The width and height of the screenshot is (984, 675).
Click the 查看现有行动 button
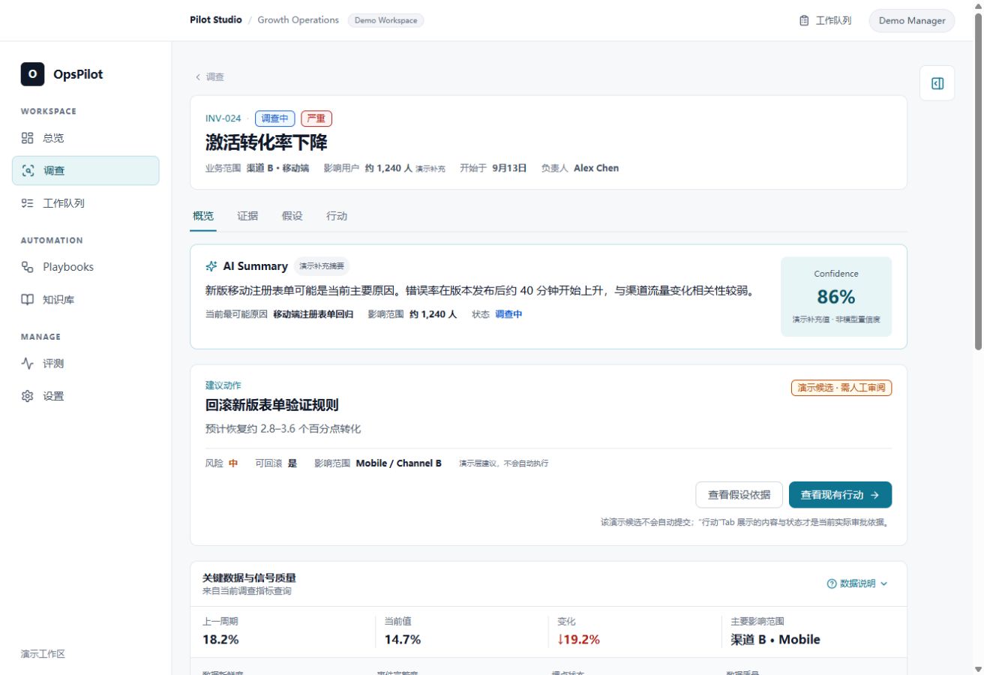point(840,495)
